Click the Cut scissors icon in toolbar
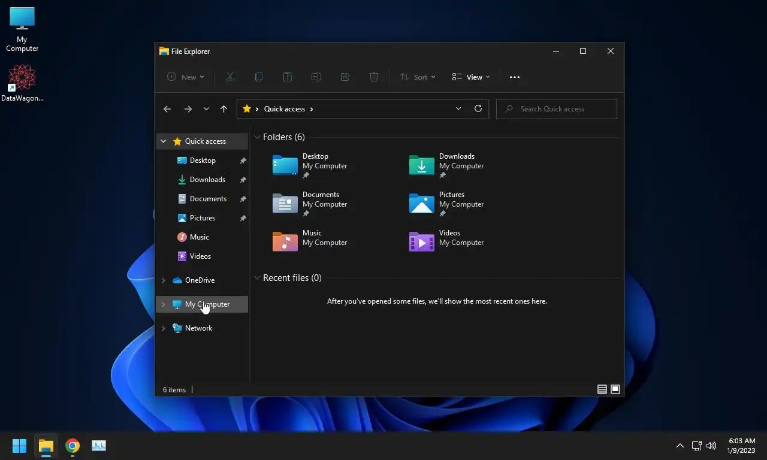Image resolution: width=767 pixels, height=460 pixels. coord(230,77)
